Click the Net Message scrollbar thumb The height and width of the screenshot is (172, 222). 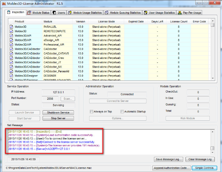coord(212,148)
